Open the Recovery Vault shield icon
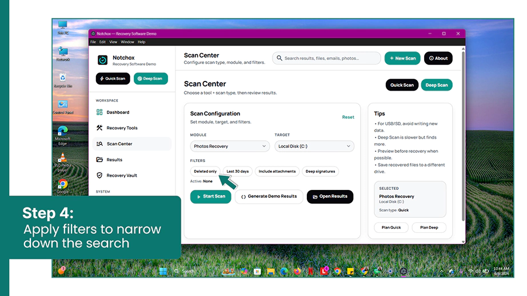 click(x=99, y=175)
